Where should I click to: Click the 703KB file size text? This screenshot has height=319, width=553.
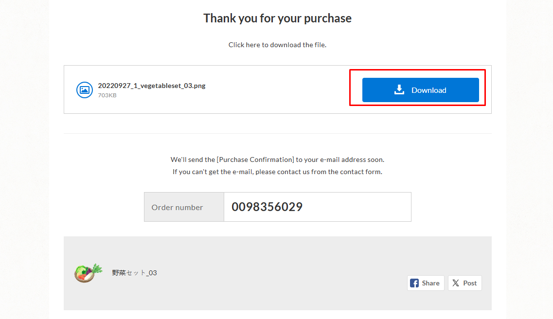(x=107, y=95)
